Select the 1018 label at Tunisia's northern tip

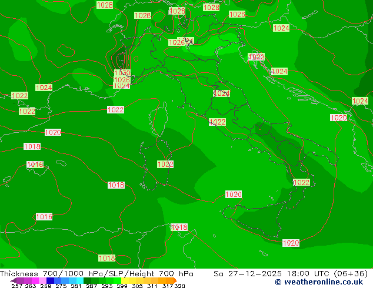click(x=179, y=227)
